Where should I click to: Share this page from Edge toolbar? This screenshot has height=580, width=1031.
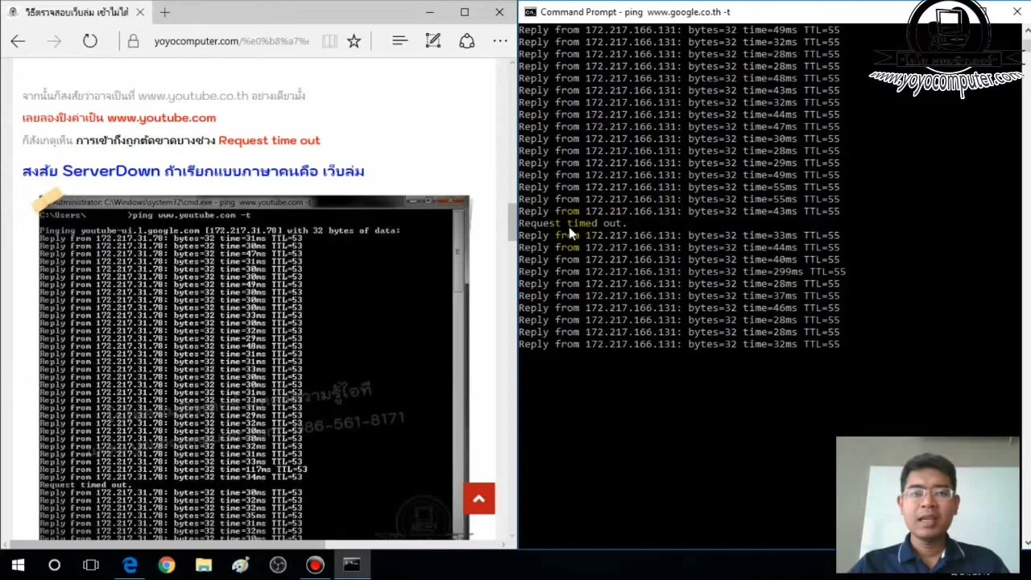pos(466,41)
